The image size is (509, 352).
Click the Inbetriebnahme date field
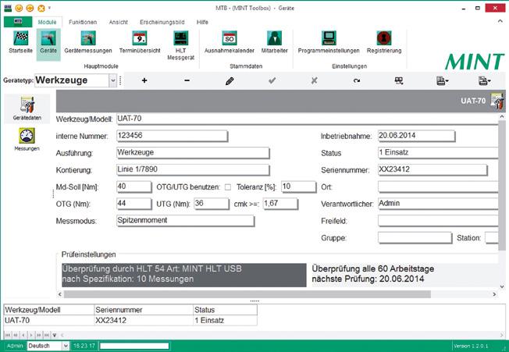tap(416, 136)
